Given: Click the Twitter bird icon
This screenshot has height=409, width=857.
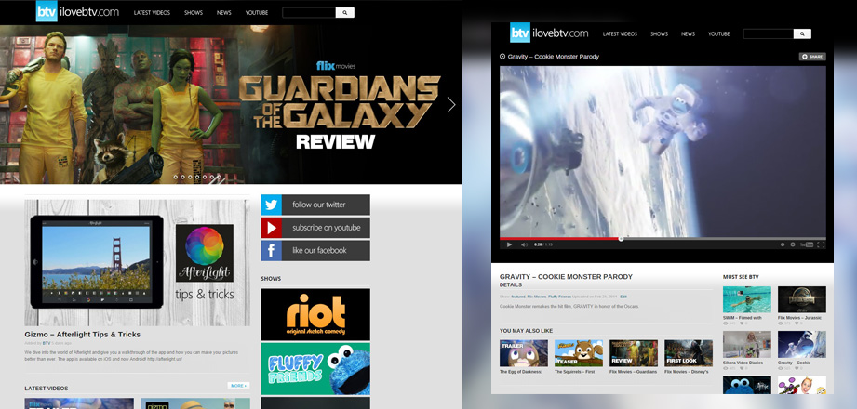Looking at the screenshot, I should (x=271, y=204).
